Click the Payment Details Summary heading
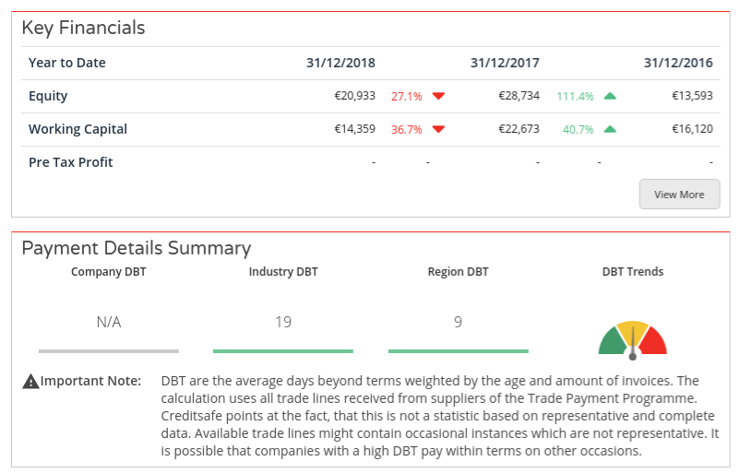 [x=136, y=248]
